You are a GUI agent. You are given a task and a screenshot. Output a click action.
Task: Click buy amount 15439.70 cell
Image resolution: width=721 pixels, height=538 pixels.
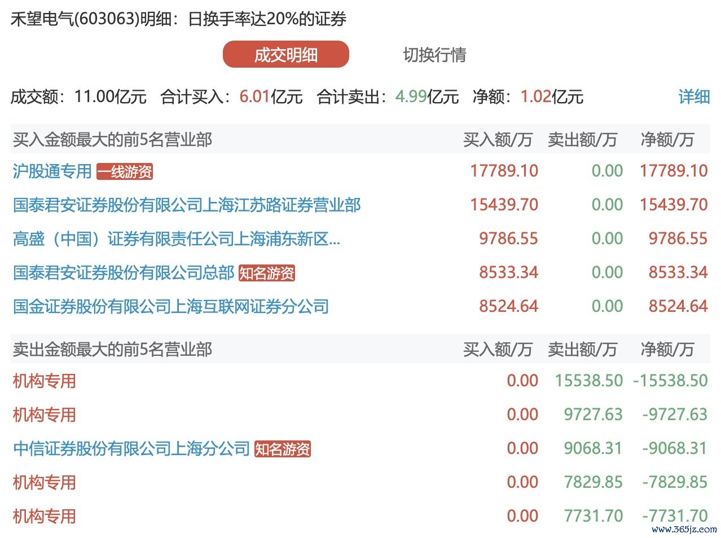coord(504,205)
